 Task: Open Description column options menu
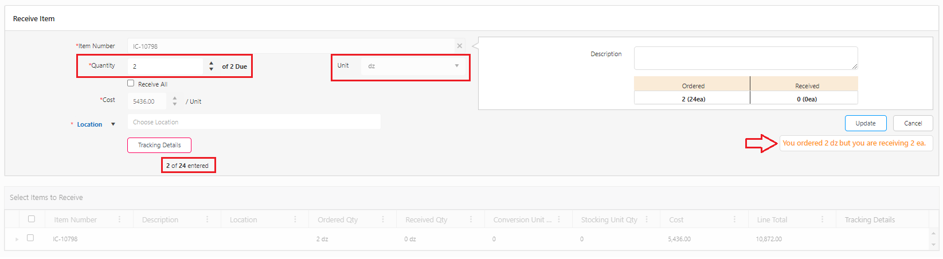(x=207, y=219)
